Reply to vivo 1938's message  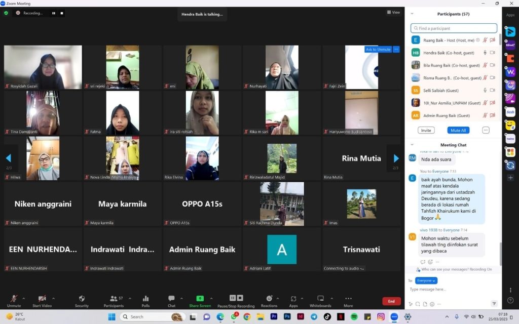click(x=423, y=262)
